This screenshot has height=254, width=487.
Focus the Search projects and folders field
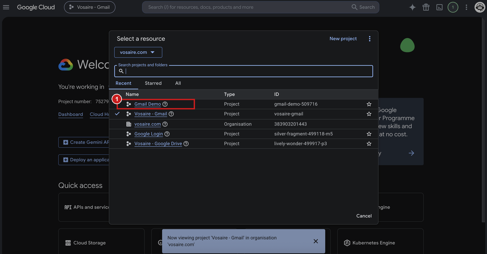point(243,71)
